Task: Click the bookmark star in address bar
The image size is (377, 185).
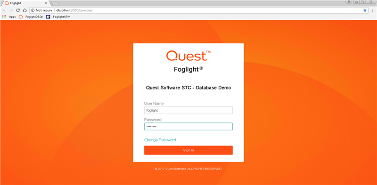Action: coord(365,10)
